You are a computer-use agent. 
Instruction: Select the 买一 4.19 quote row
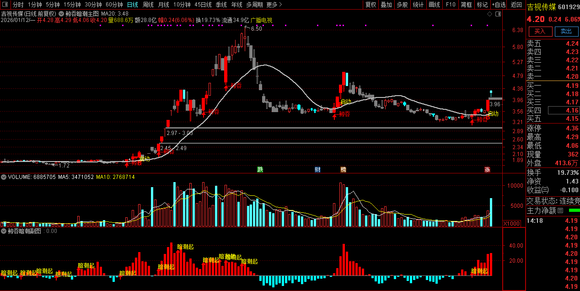[x=553, y=86]
